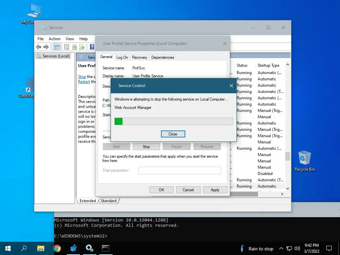Show hidden system tray icons
Image resolution: width=340 pixels, height=255 pixels.
(281, 248)
